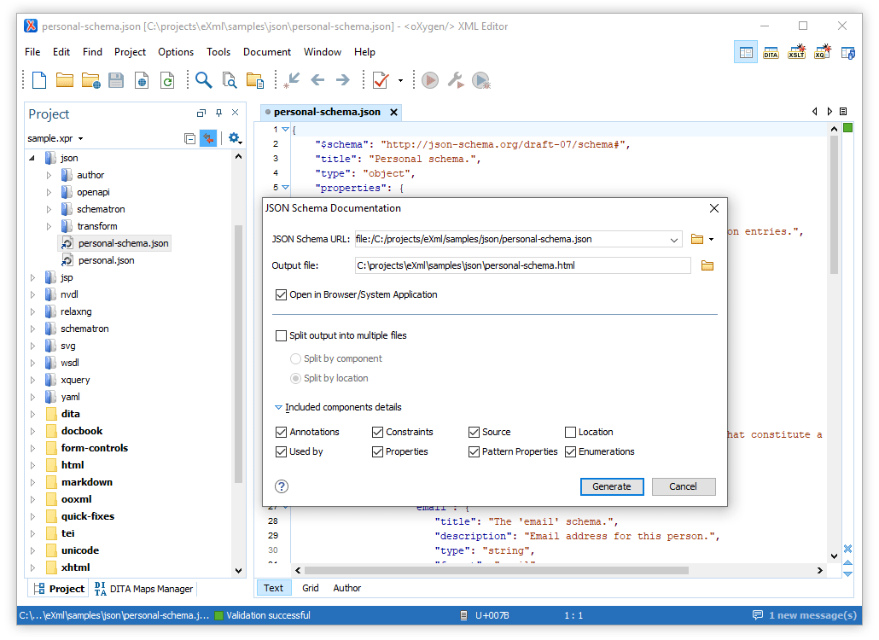Expand the docbook folder
879x640 pixels.
pos(32,431)
